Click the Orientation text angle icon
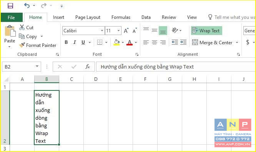 (175, 30)
